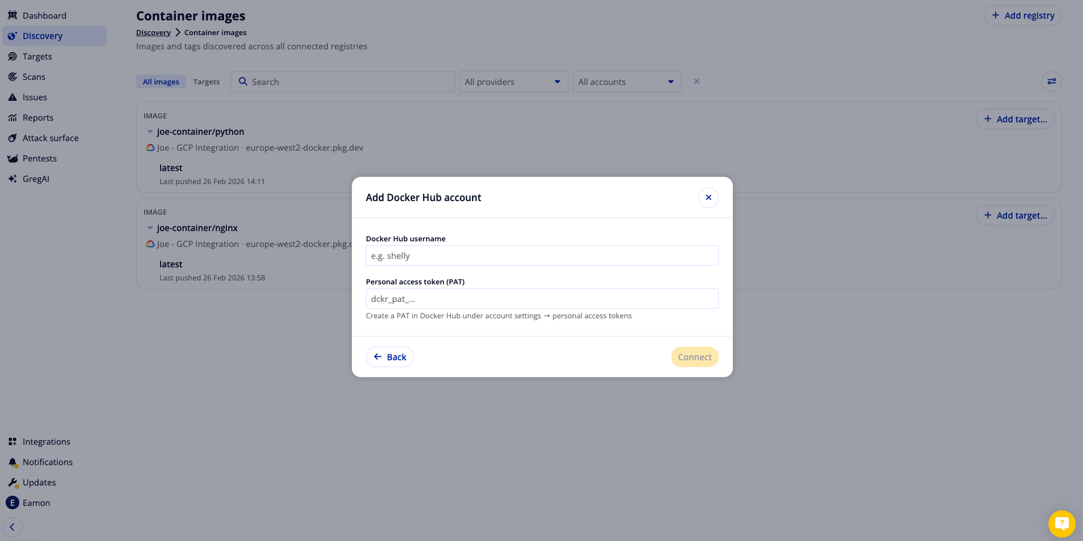The width and height of the screenshot is (1083, 541).
Task: Open the help chat bubble icon
Action: pyautogui.click(x=1061, y=523)
